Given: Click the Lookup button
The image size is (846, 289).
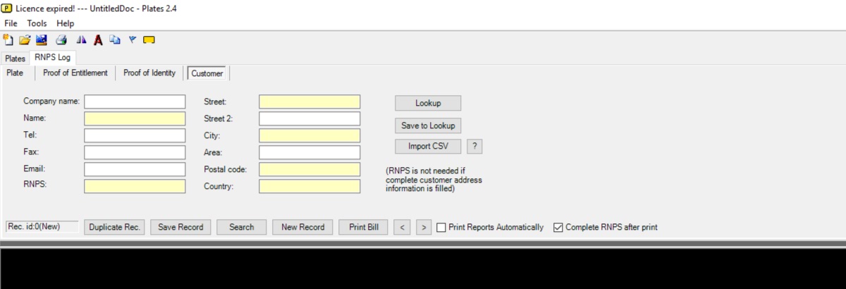Looking at the screenshot, I should (x=428, y=103).
